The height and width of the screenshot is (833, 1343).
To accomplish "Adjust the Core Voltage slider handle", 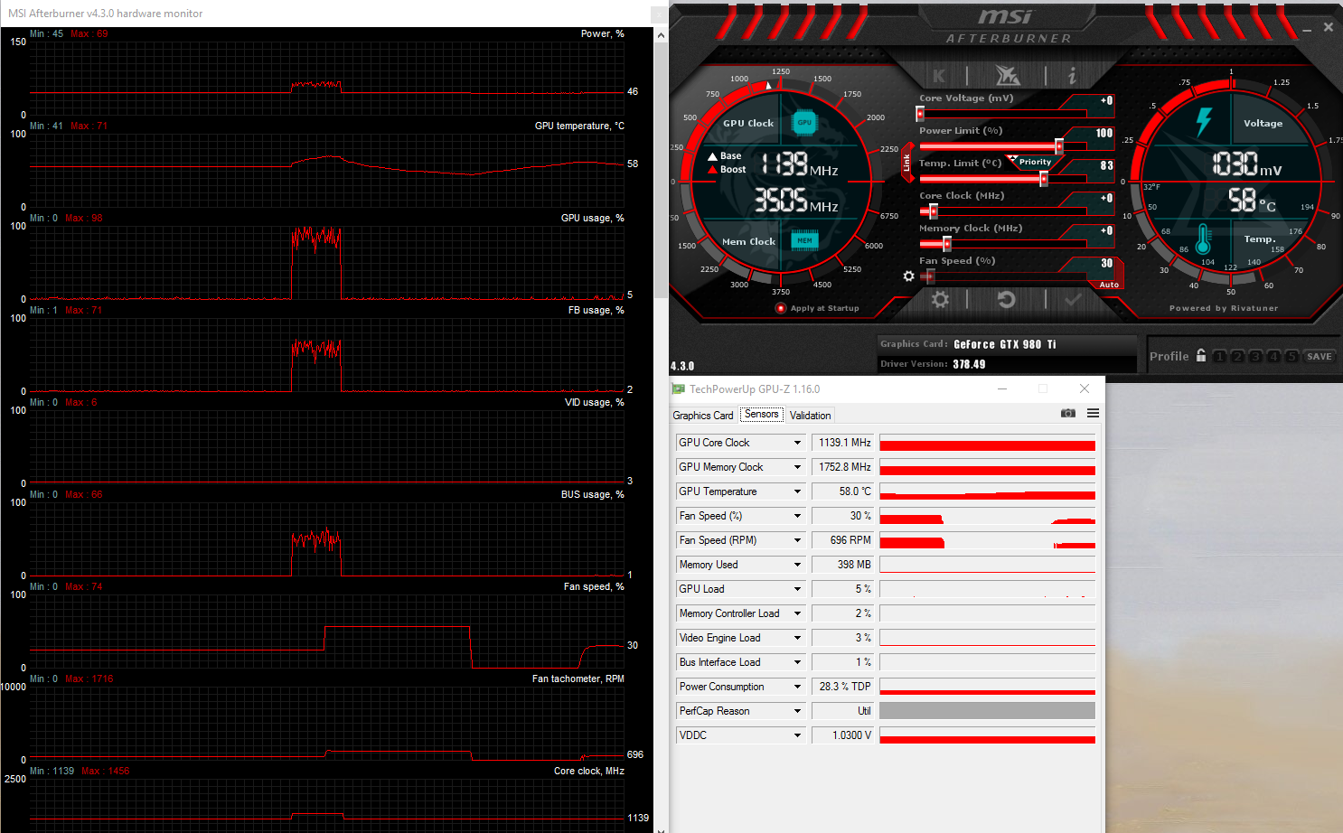I will coord(920,114).
